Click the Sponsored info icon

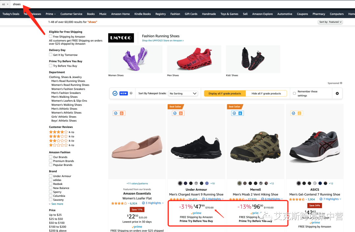(341, 83)
